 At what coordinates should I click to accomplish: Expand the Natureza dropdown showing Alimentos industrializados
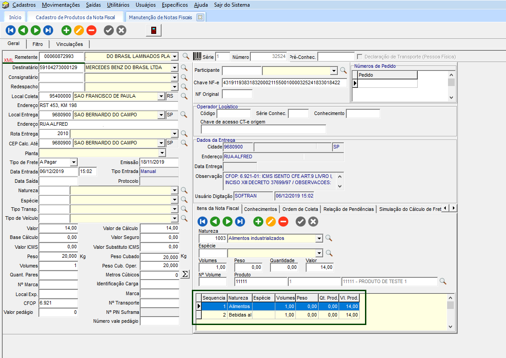[x=319, y=239]
